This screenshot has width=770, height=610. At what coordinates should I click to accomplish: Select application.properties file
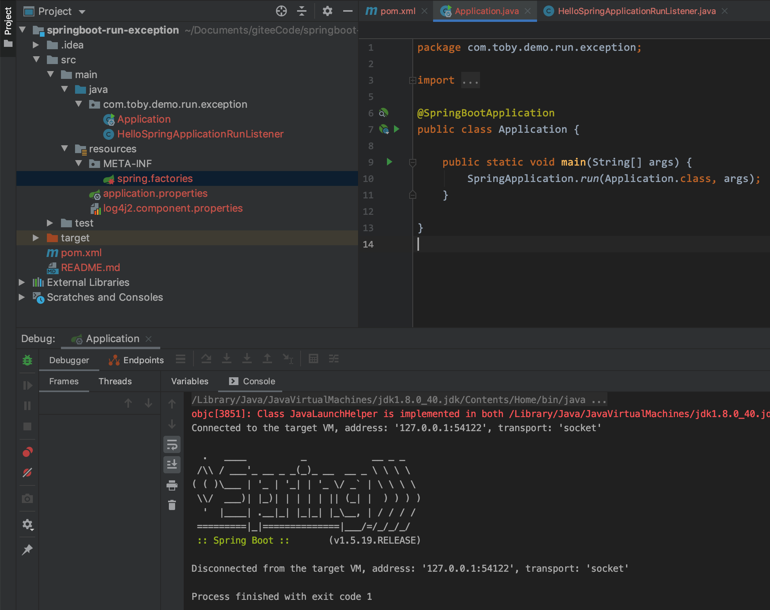pyautogui.click(x=155, y=193)
